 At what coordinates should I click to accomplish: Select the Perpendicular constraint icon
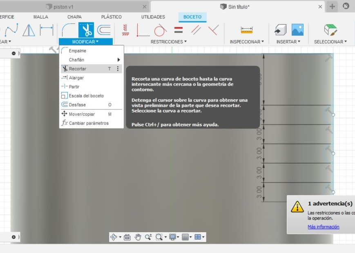pyautogui.click(x=213, y=30)
